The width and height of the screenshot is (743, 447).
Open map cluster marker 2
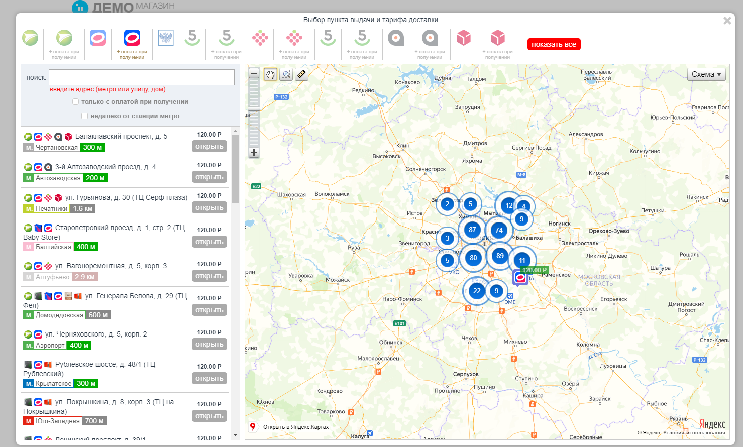(x=447, y=204)
